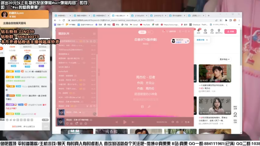The height and width of the screenshot is (146, 260).
Task: Open Chrome three-dot menu
Action: click(x=239, y=20)
